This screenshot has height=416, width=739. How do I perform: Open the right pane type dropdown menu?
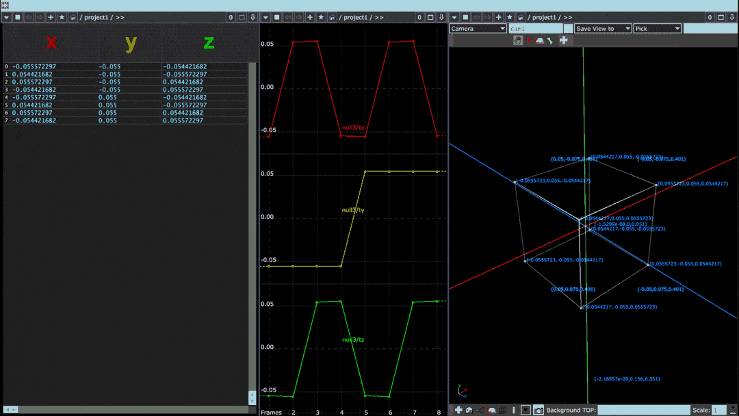(454, 17)
